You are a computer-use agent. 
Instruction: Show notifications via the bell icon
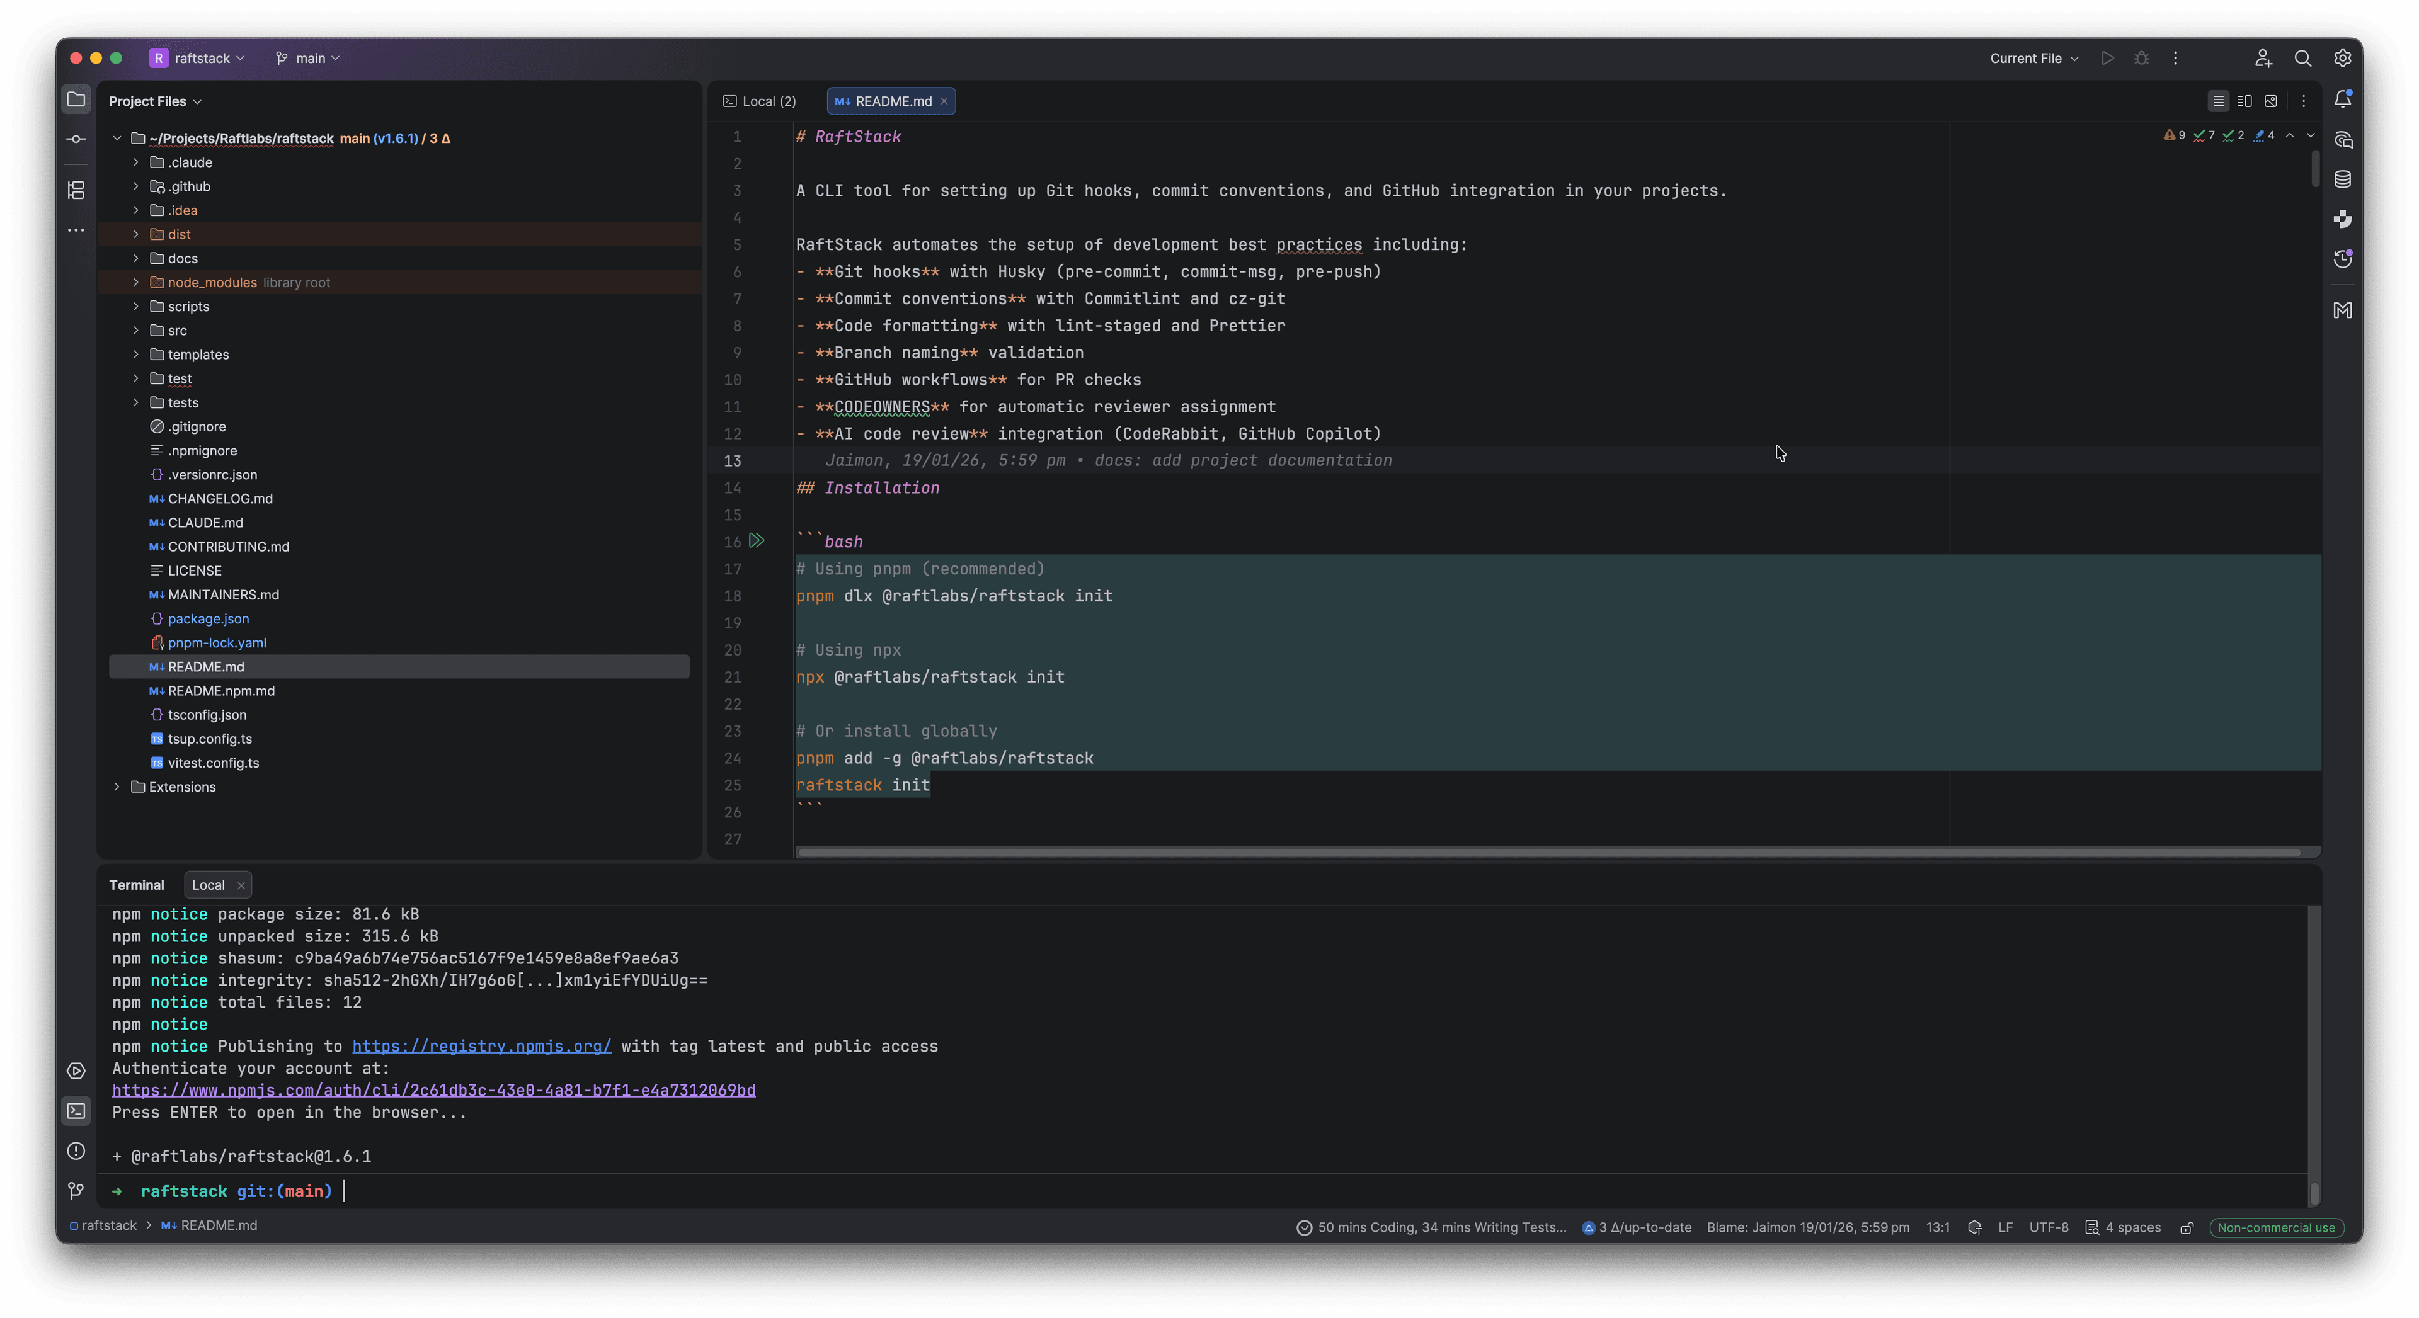coord(2343,99)
